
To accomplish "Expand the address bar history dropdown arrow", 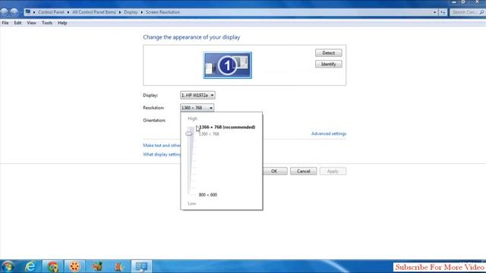I will pos(434,12).
